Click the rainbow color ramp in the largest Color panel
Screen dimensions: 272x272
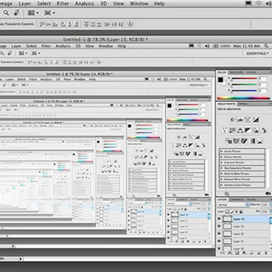243,98
